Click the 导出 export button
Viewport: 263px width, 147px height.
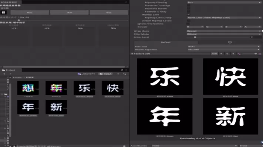[x=109, y=13]
